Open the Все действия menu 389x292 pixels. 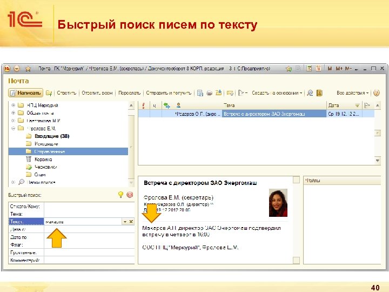click(352, 93)
